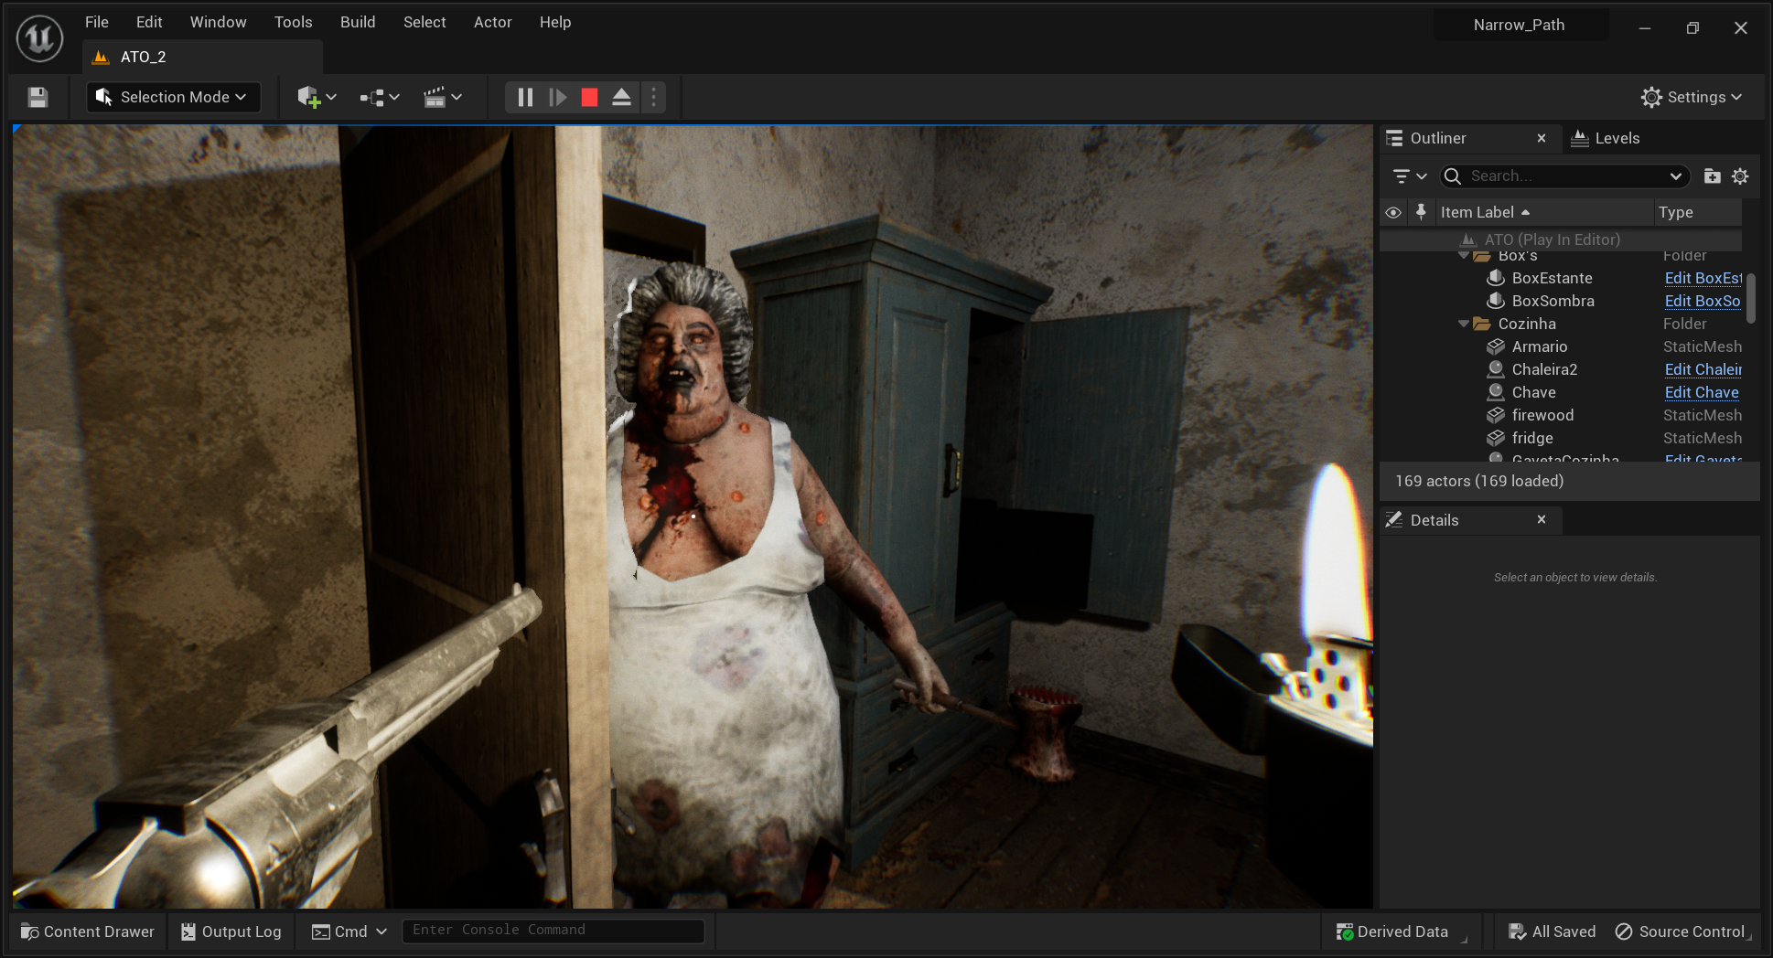This screenshot has width=1773, height=958.
Task: Click the Outliner vertical scrollbar
Action: (x=1751, y=298)
